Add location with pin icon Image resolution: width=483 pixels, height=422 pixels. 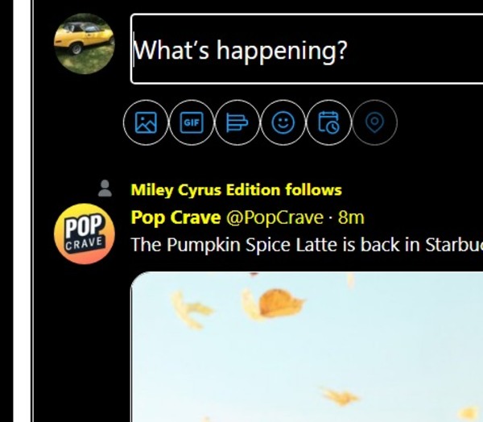374,122
